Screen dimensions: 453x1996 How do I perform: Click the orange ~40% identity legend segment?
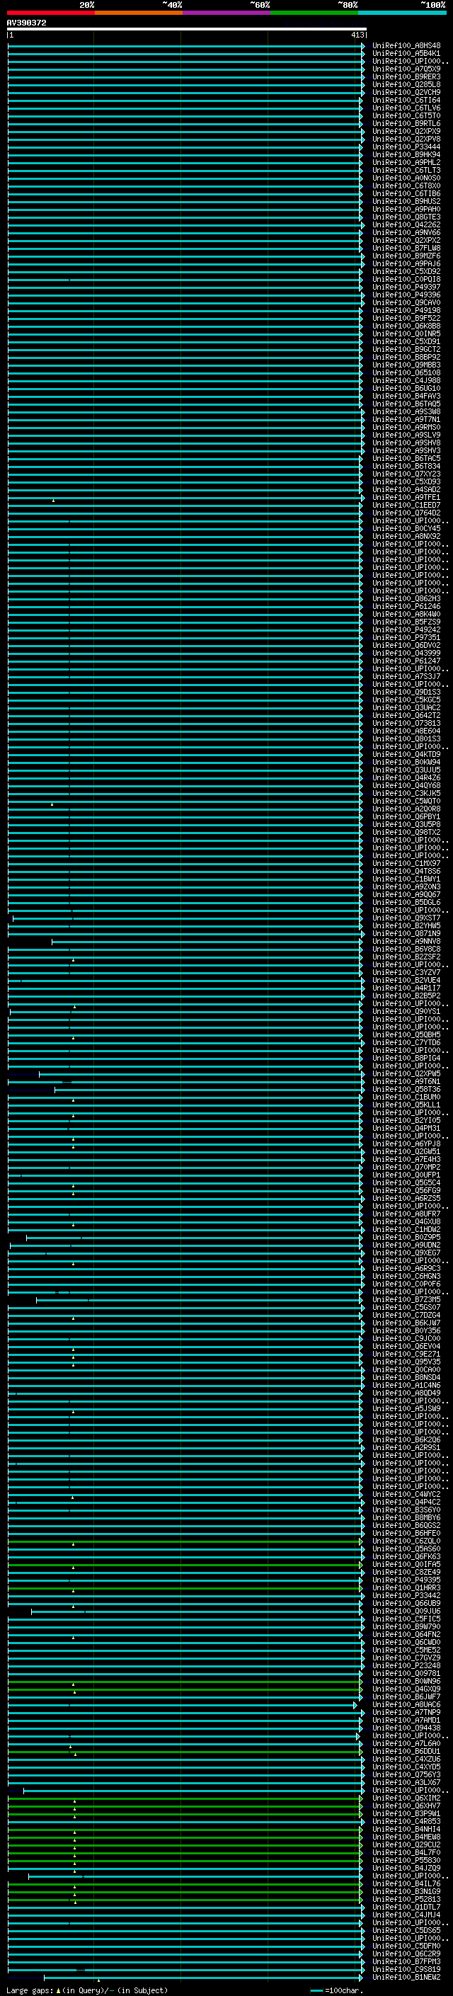point(139,13)
